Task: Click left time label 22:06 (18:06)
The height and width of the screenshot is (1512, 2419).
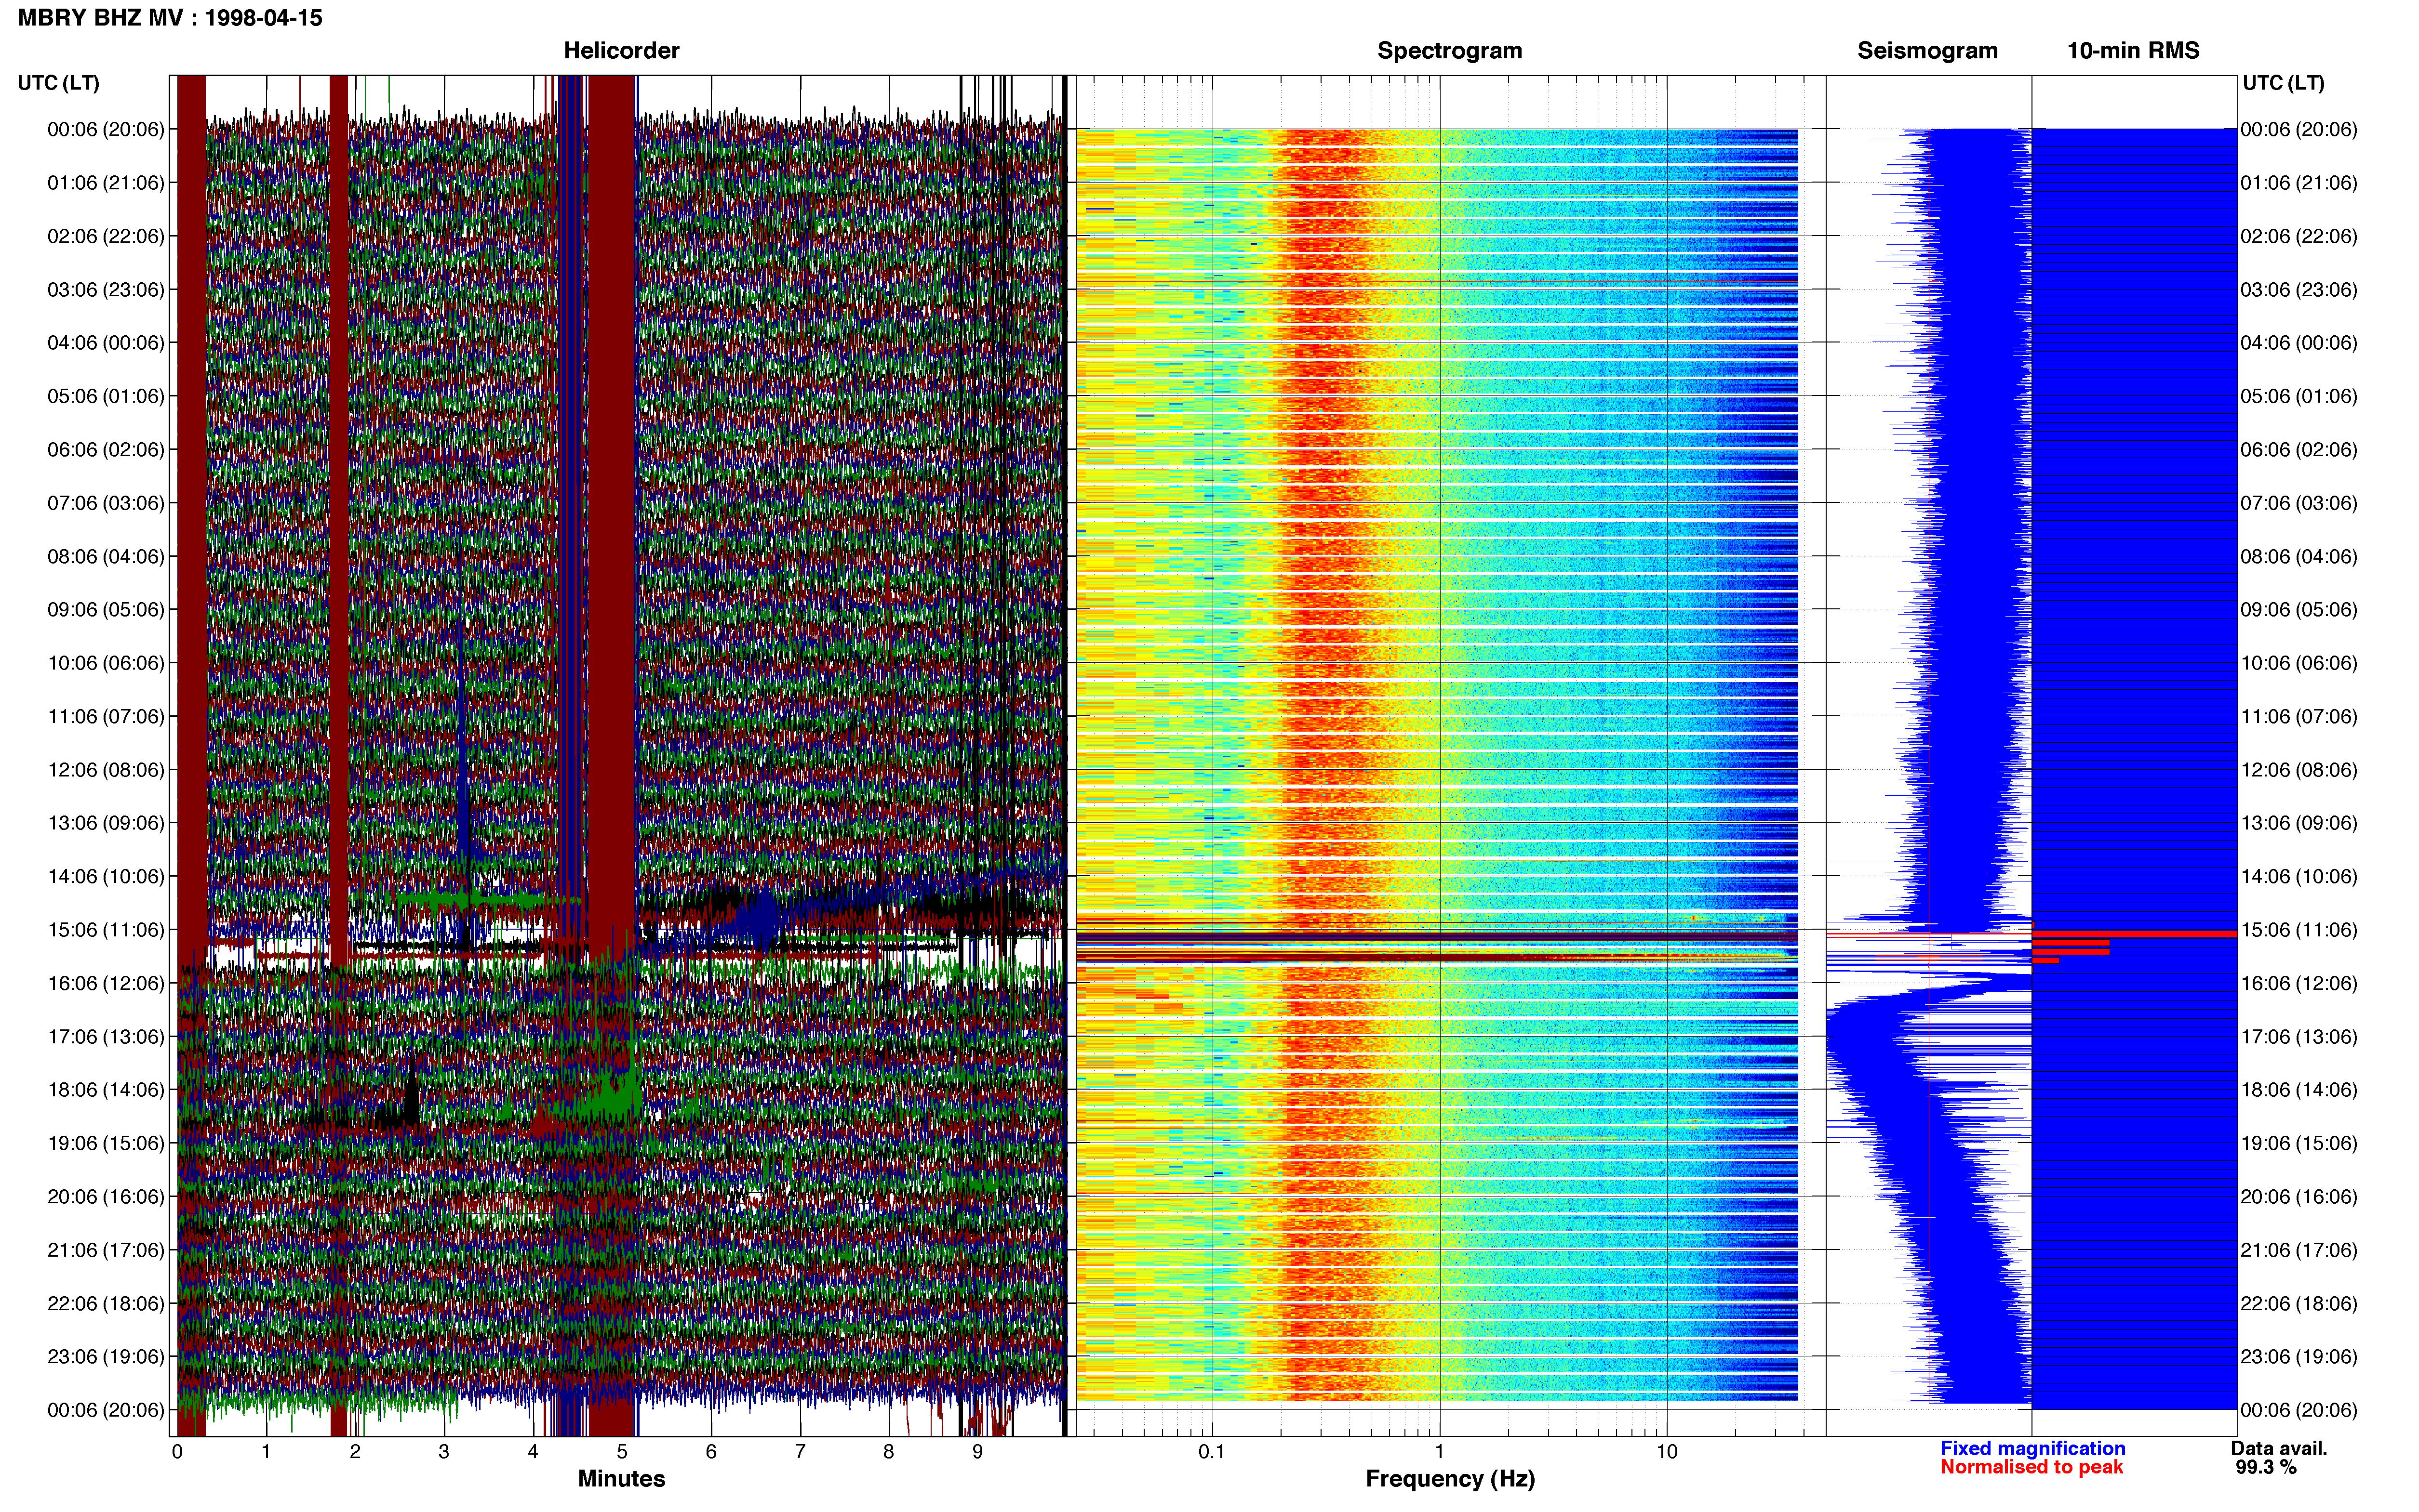Action: point(106,1304)
